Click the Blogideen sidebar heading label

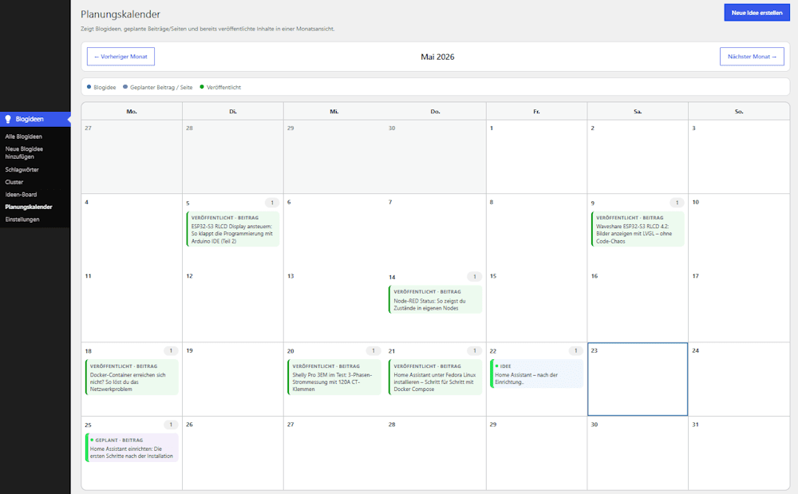pos(30,119)
